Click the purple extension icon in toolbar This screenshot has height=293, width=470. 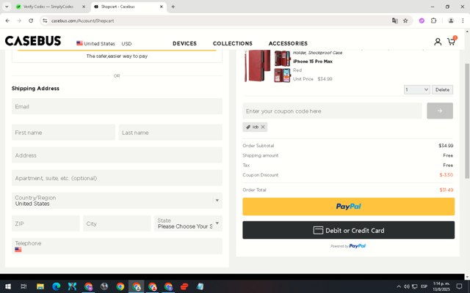[x=422, y=21]
